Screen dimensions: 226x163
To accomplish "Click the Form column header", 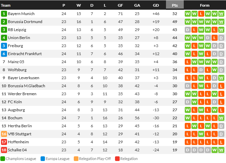I will click(205, 5).
